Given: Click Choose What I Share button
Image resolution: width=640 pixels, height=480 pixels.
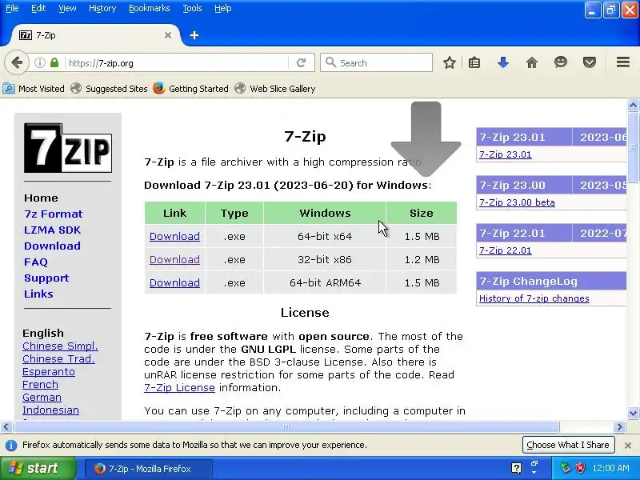Looking at the screenshot, I should 568,445.
